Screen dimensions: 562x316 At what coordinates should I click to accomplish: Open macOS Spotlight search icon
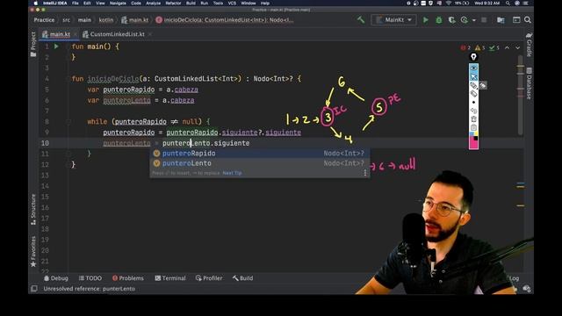click(508, 4)
